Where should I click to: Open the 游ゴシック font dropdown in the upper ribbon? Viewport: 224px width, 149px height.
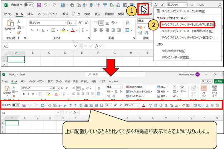click(48, 23)
